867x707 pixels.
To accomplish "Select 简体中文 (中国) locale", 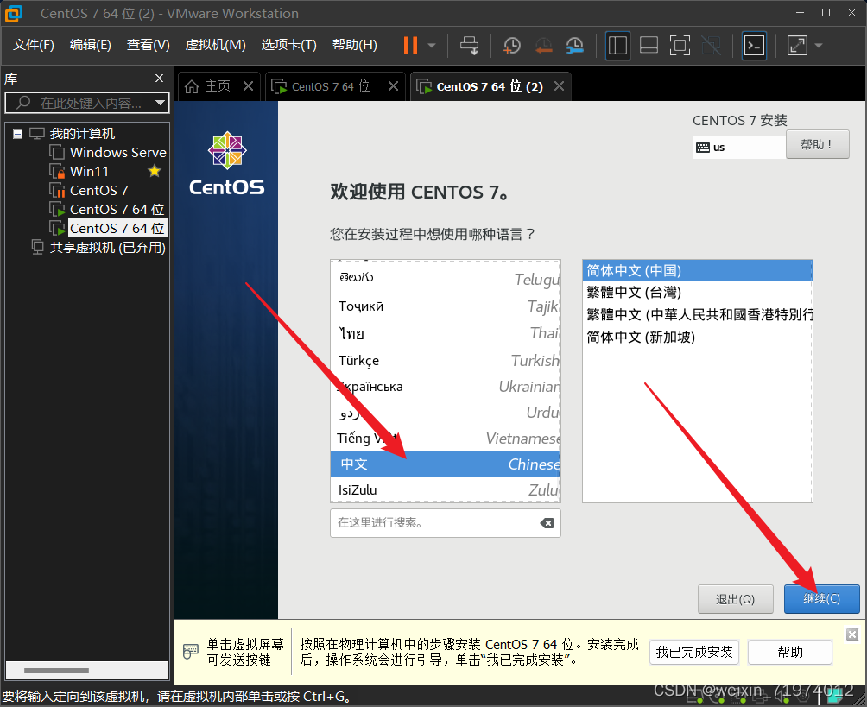I will coord(697,271).
